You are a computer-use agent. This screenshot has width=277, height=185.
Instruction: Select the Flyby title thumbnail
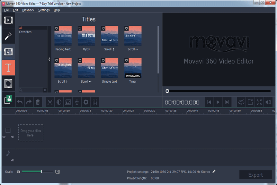tap(86, 36)
